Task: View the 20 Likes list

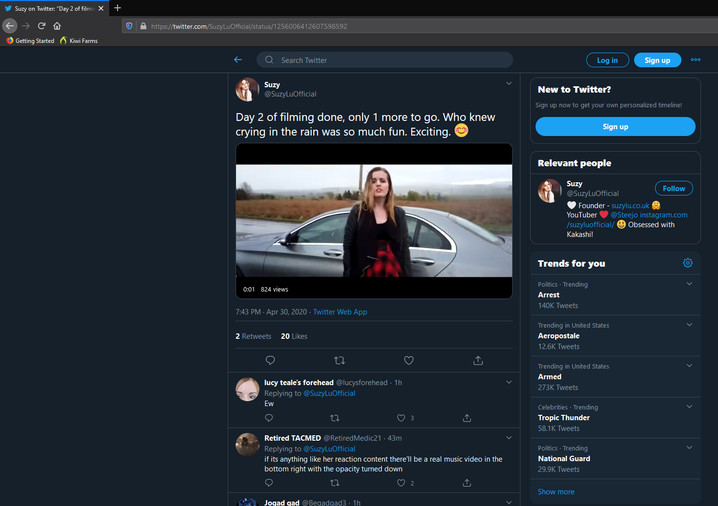Action: click(294, 336)
